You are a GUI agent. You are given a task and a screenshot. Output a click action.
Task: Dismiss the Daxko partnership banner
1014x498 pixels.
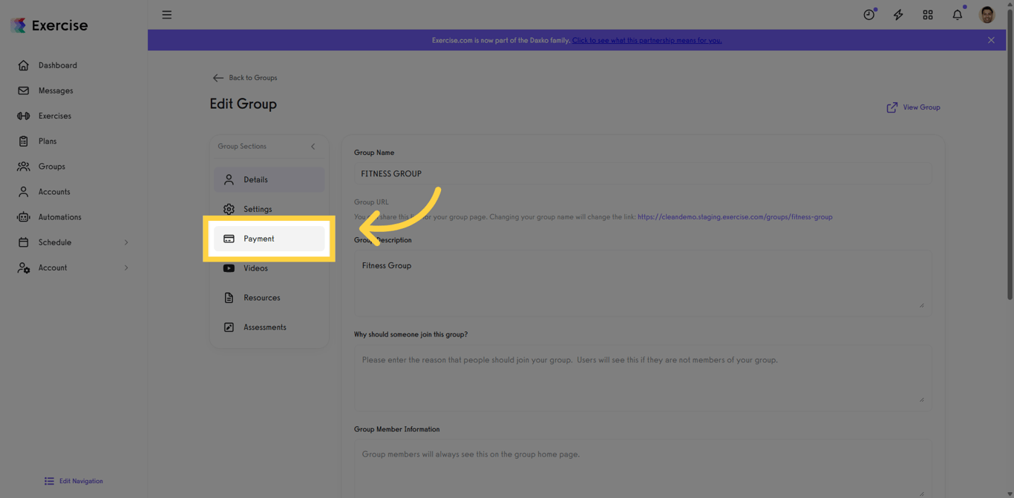point(991,40)
